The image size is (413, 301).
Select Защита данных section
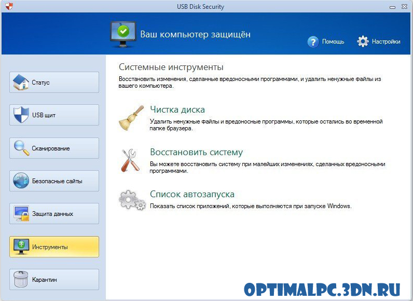point(54,214)
